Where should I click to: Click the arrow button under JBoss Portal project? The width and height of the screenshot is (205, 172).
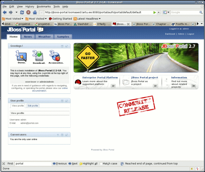(155, 86)
